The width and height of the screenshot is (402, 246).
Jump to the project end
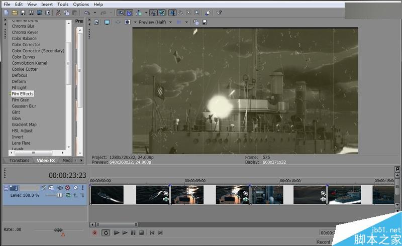(x=160, y=232)
